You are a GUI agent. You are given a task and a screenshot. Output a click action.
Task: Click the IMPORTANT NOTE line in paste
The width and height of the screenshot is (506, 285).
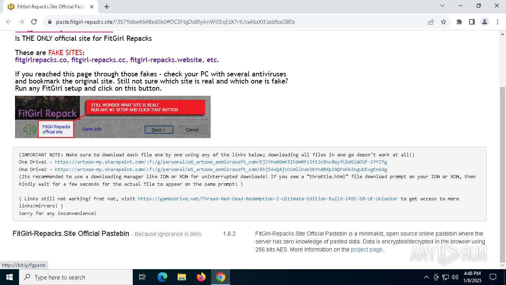pos(217,155)
